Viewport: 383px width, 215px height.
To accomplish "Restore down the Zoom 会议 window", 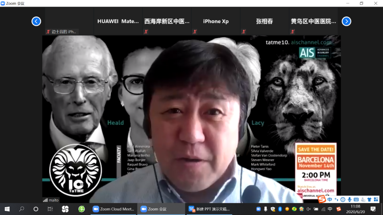I will tap(361, 4).
